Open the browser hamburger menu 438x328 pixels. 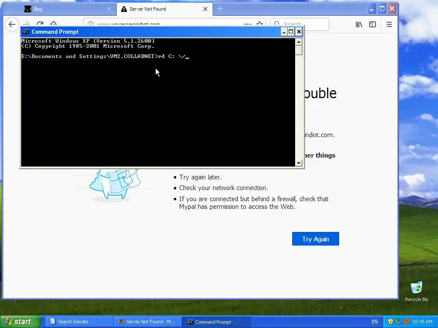(389, 24)
